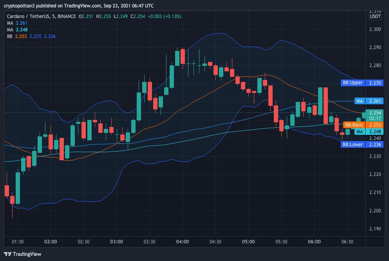Click the 06:30 time axis marker
The width and height of the screenshot is (389, 261).
[347, 241]
